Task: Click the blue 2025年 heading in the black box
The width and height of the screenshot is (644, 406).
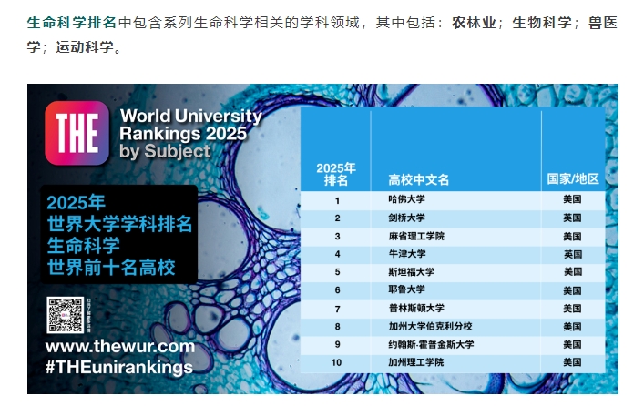Action: (76, 202)
